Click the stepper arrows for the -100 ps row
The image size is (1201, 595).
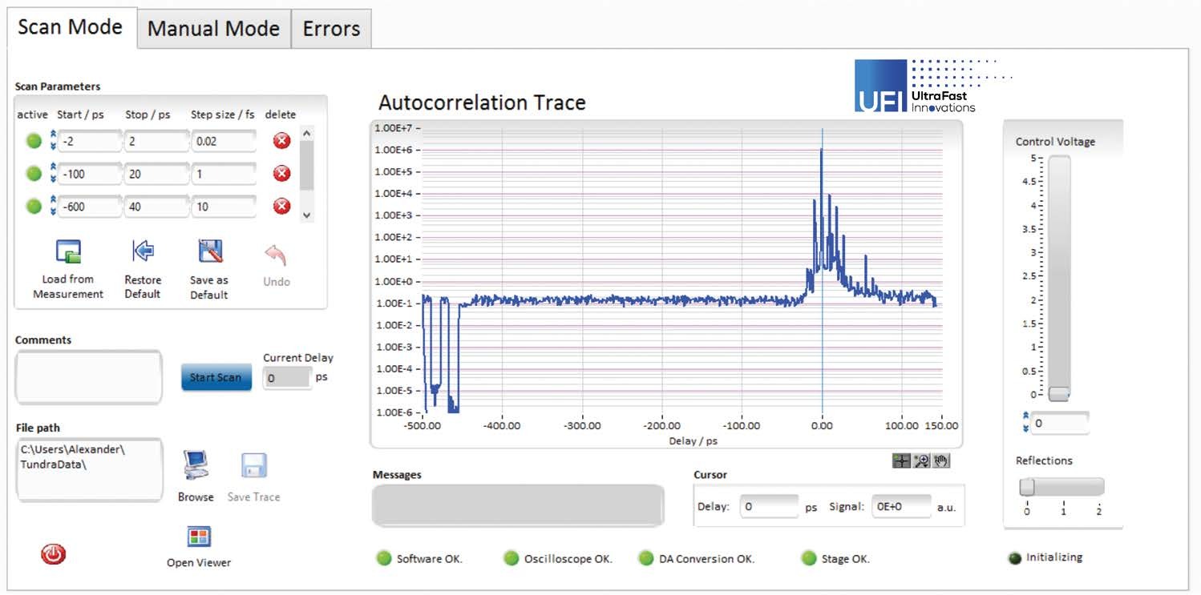tap(53, 174)
